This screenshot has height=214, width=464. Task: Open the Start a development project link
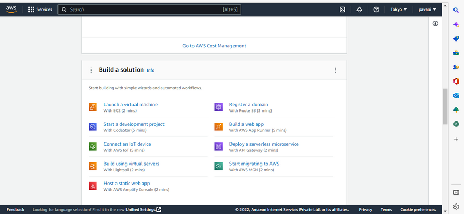point(134,124)
